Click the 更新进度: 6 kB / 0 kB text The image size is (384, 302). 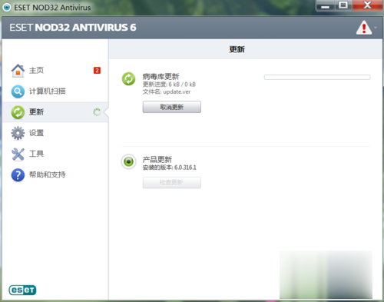click(169, 85)
